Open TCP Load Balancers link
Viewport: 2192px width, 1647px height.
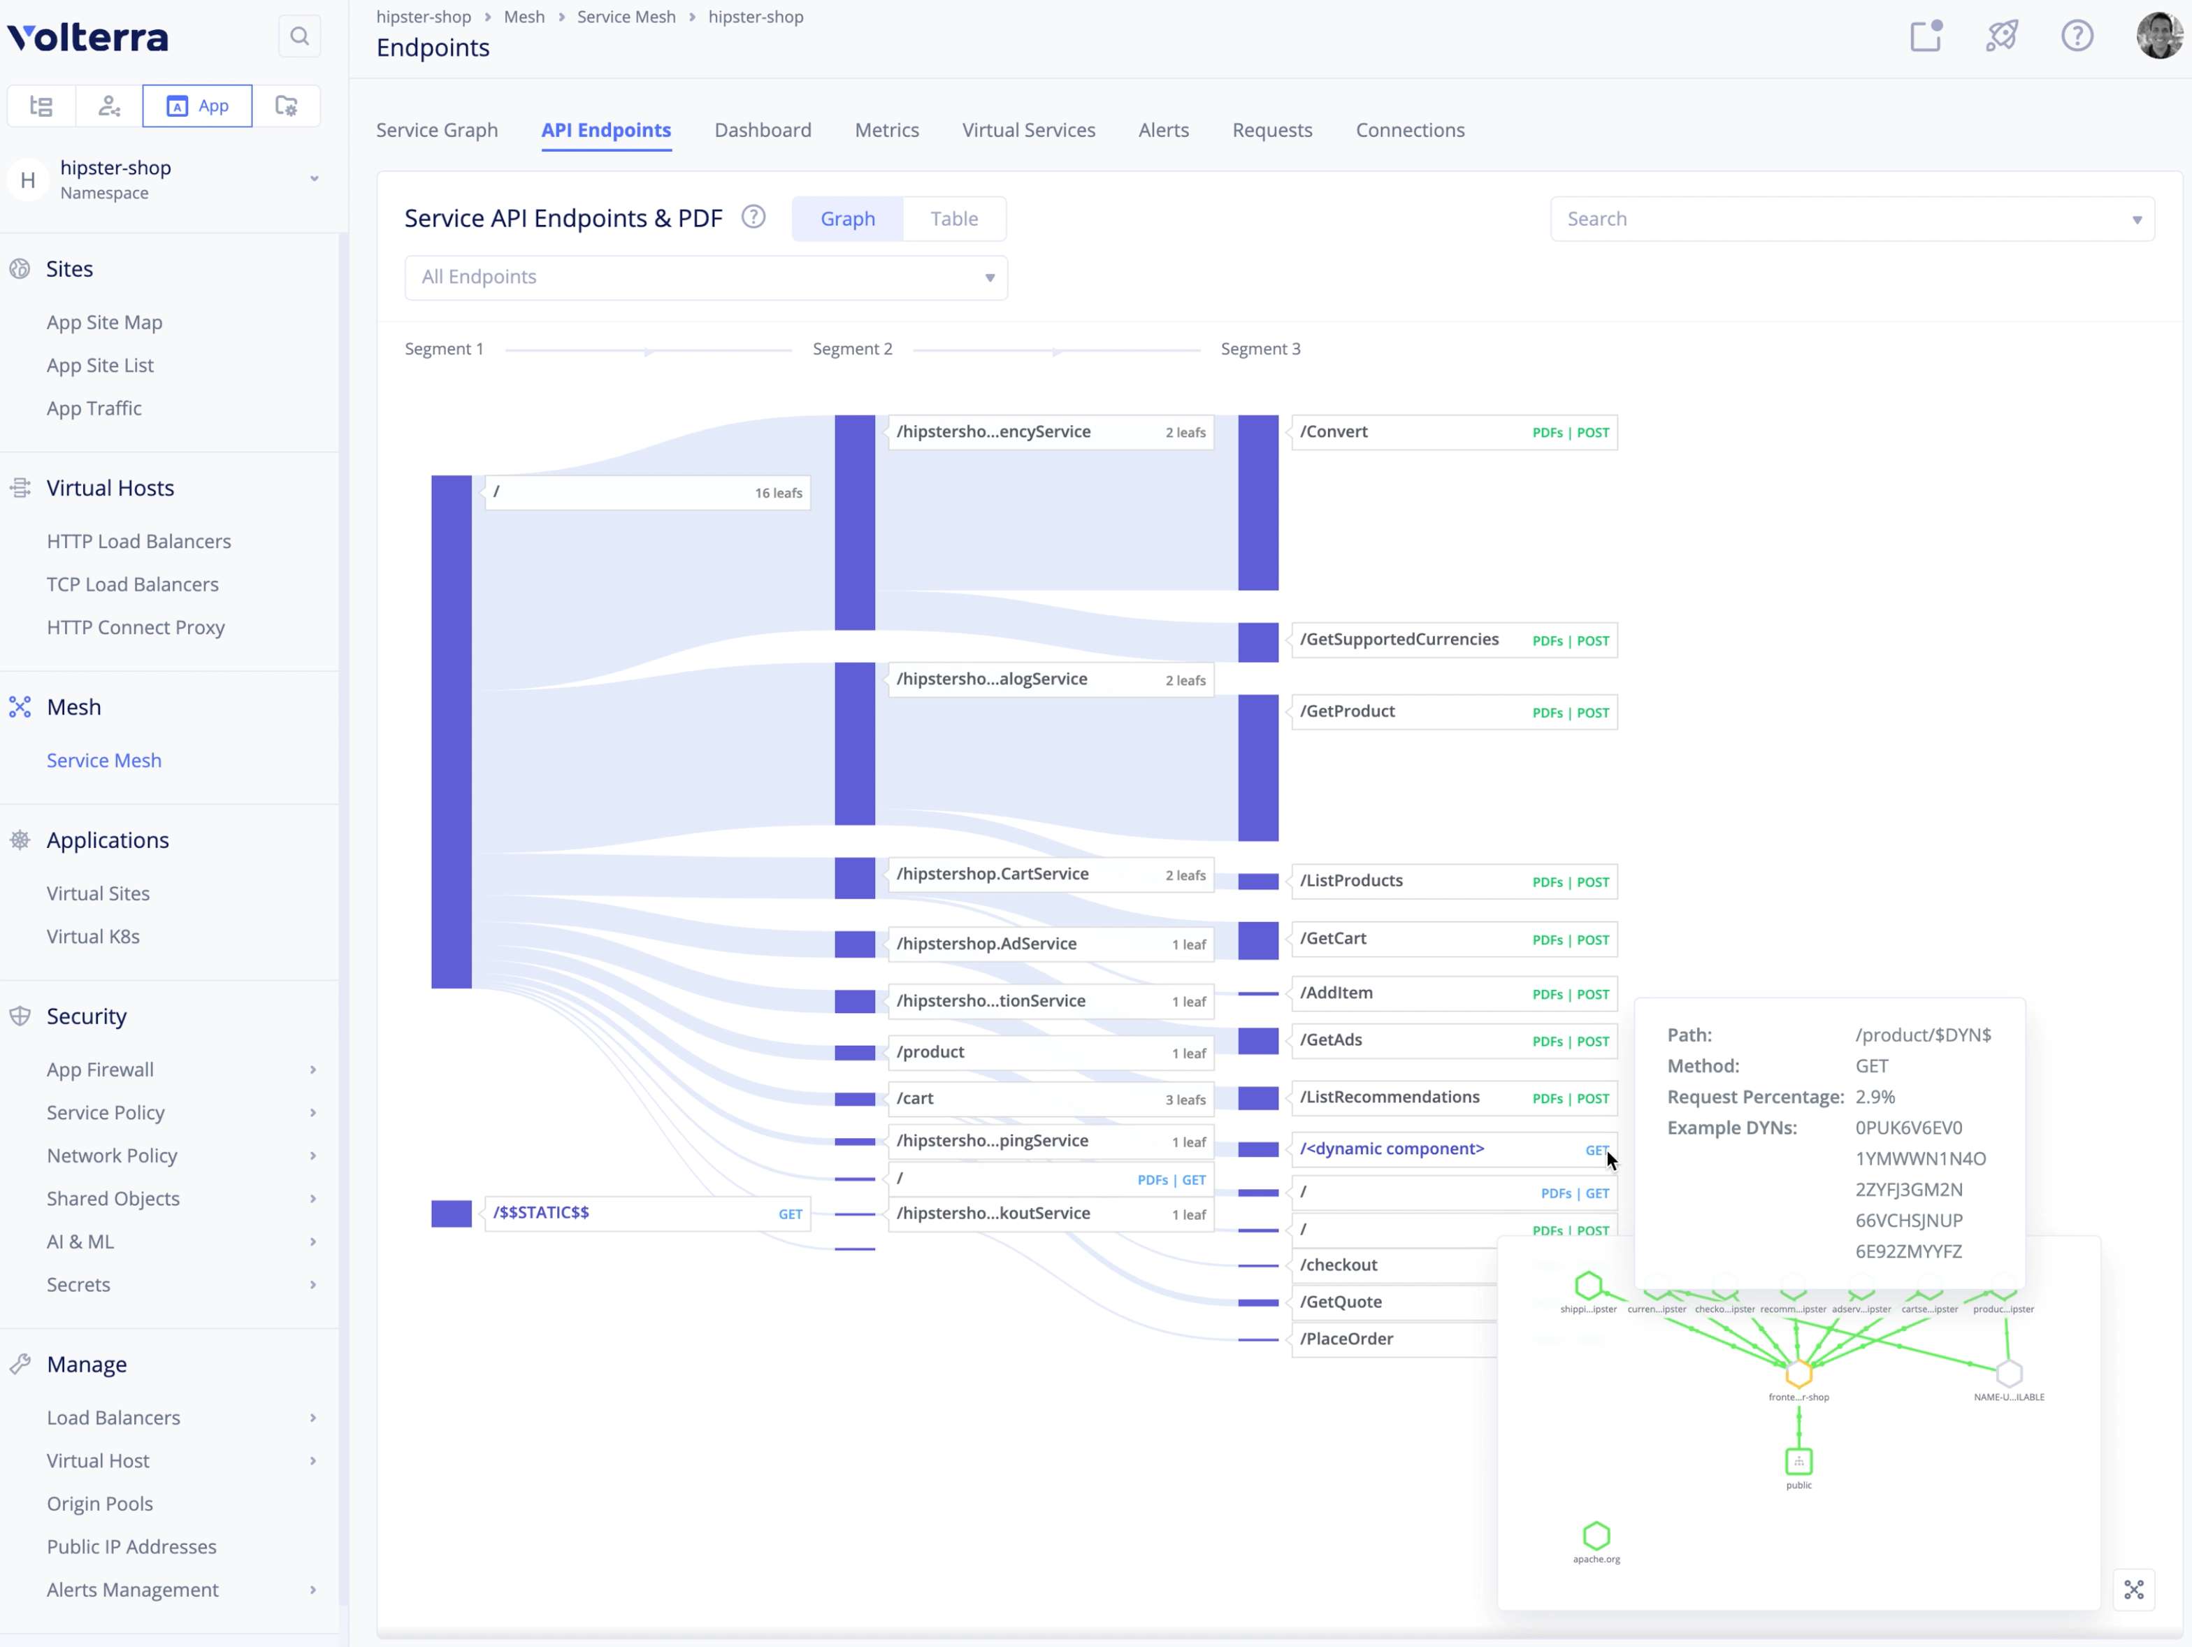133,584
